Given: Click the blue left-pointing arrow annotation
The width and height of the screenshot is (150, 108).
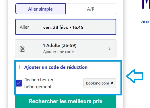Looking at the screenshot, I should [x=135, y=76].
